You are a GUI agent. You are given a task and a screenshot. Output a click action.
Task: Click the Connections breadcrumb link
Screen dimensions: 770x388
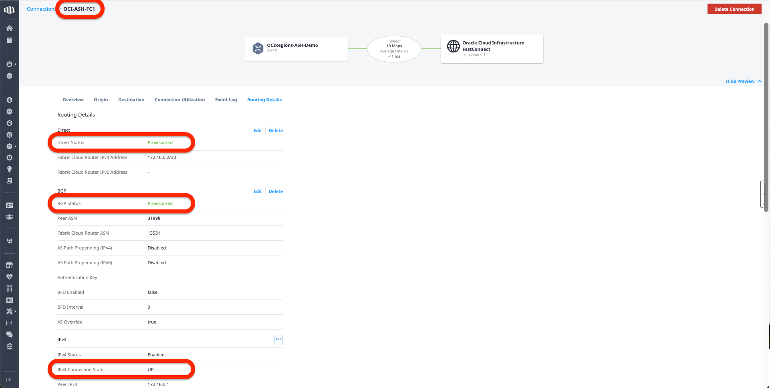tap(41, 9)
